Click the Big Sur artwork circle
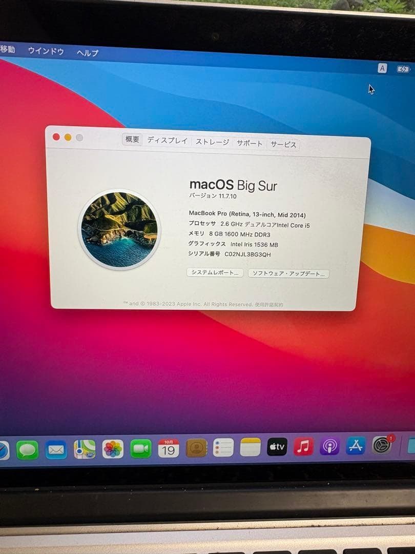 (119, 230)
